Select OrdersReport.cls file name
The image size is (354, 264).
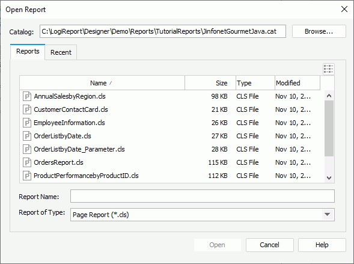pos(58,162)
